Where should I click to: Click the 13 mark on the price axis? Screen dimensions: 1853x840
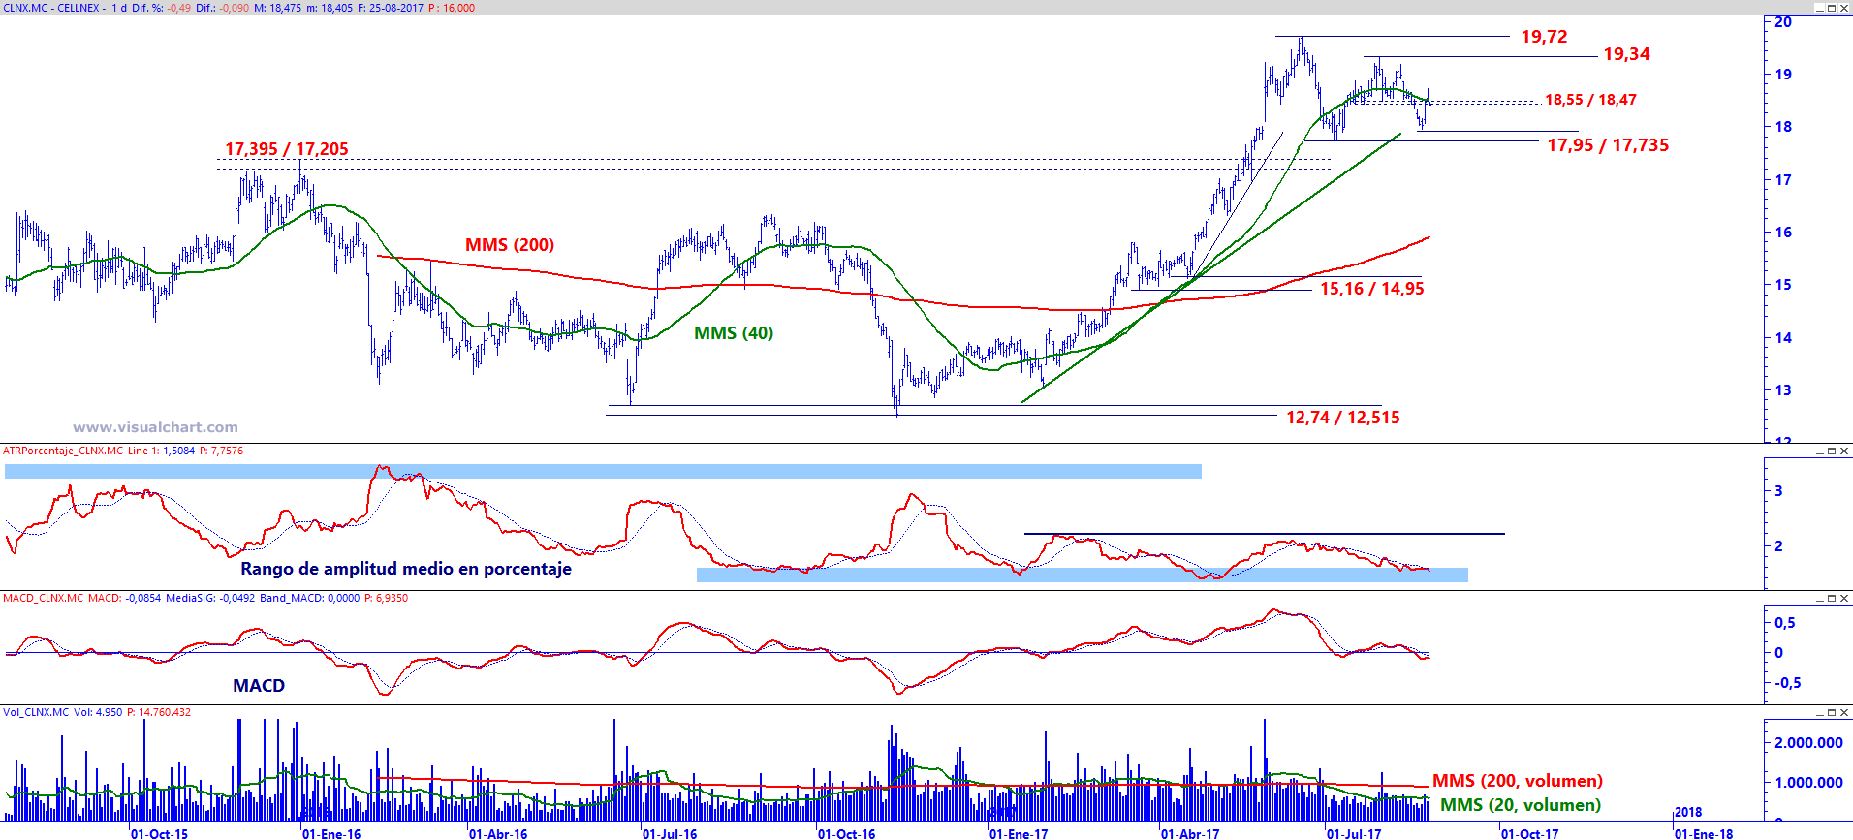(x=1783, y=389)
